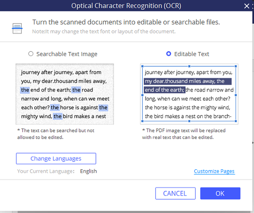Click the bottom-left handle of editable preview

click(x=143, y=121)
